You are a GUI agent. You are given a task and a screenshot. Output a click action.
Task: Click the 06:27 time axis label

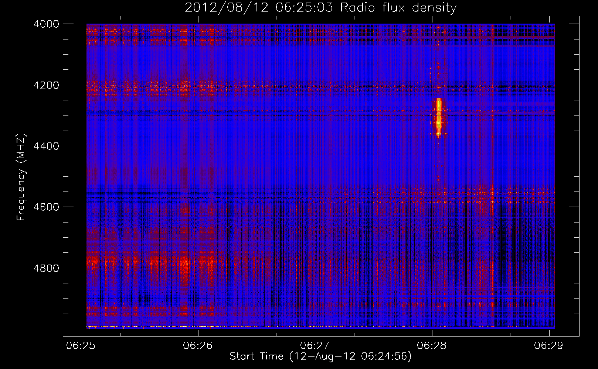tap(315, 345)
